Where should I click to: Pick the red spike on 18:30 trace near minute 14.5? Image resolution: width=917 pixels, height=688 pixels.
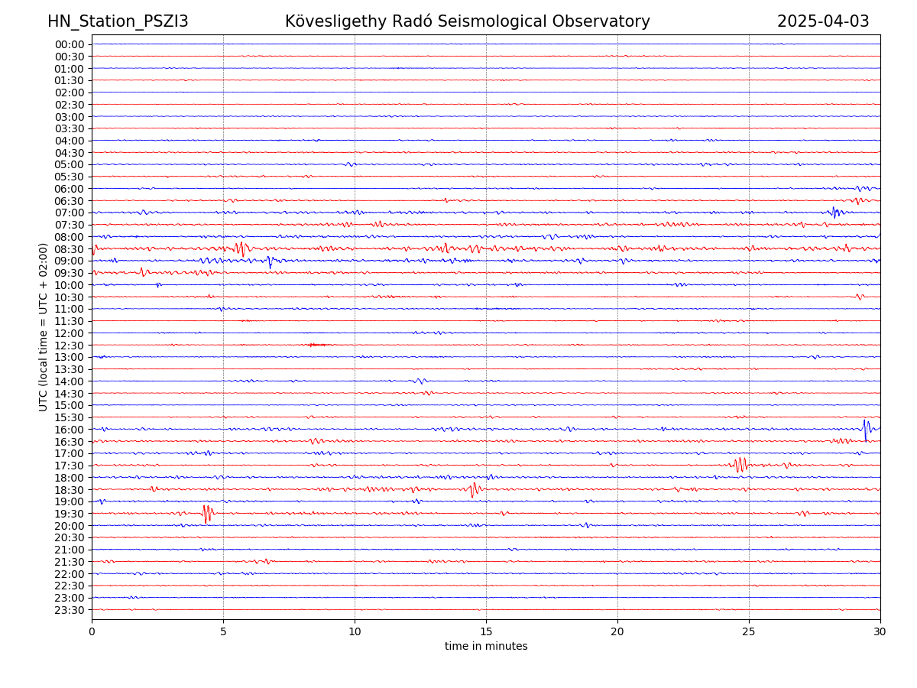point(474,488)
